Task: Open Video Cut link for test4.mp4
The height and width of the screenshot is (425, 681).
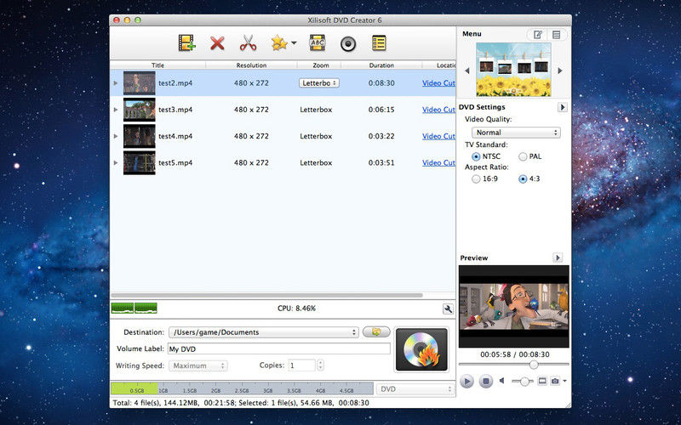Action: (x=438, y=136)
